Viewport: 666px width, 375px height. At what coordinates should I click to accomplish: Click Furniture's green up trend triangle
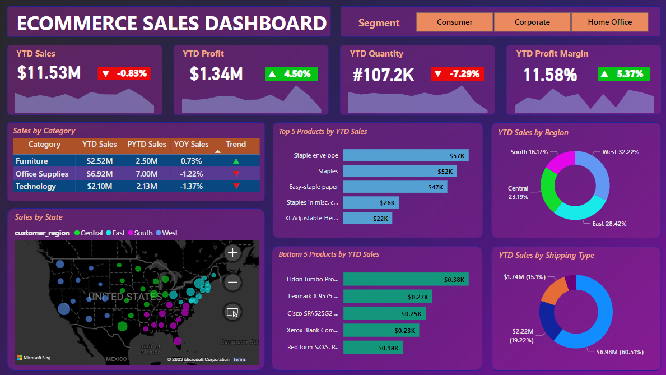click(236, 161)
